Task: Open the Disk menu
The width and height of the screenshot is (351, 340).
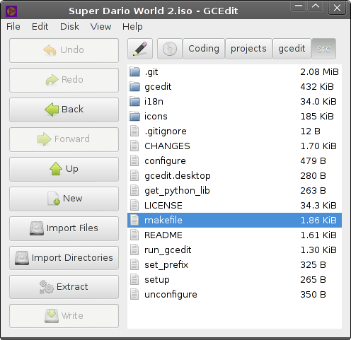Action: [x=69, y=26]
